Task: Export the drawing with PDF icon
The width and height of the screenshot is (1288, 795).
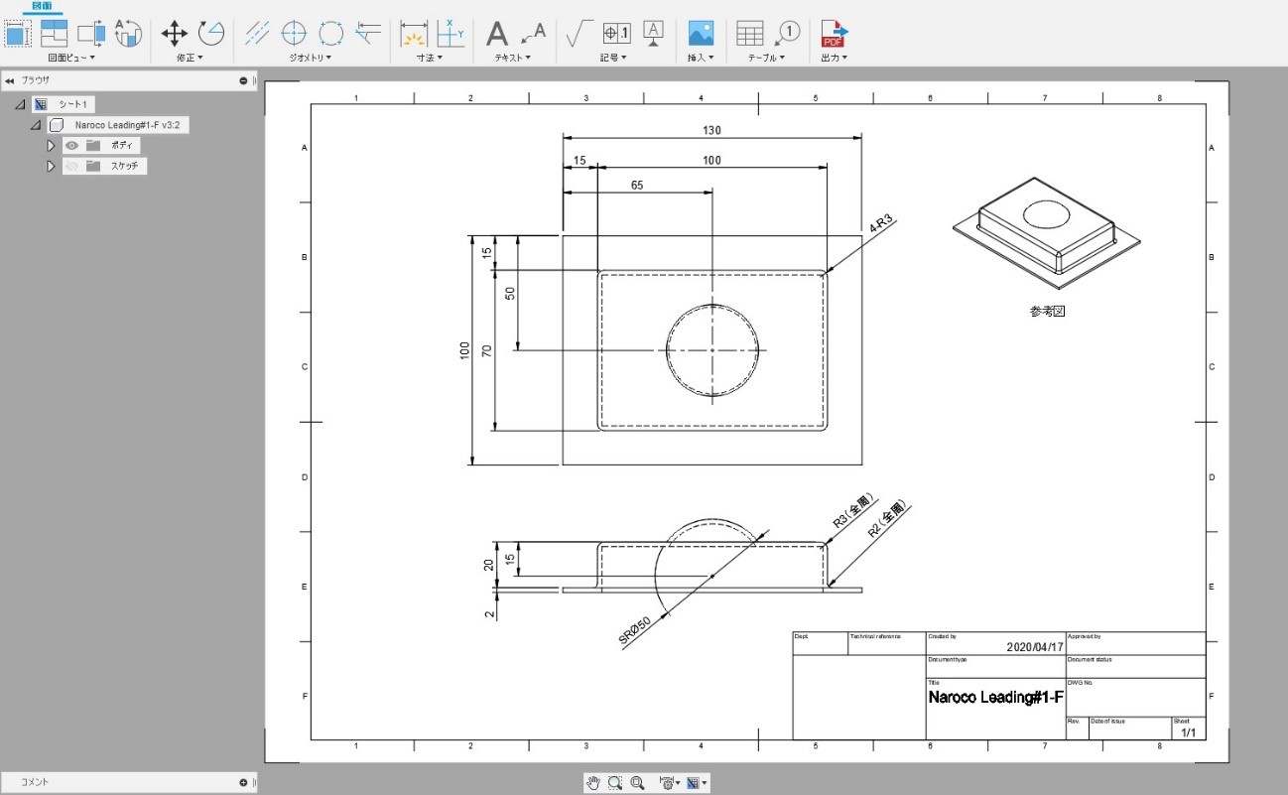Action: click(834, 33)
